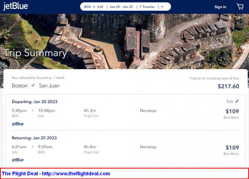Click the $109 Blue Basic departing fare
Image resolution: width=249 pixels, height=179 pixels.
coord(232,111)
